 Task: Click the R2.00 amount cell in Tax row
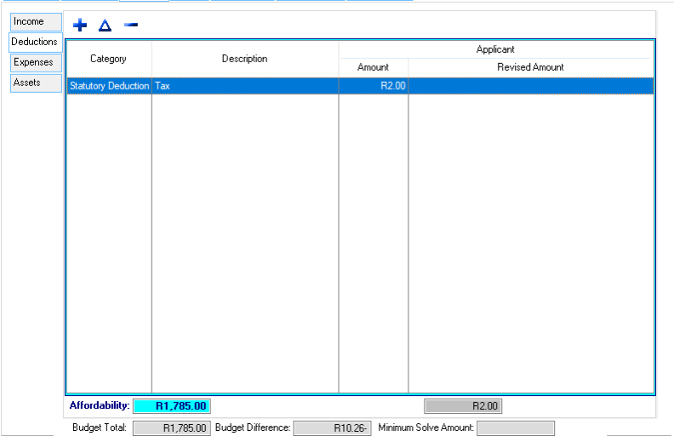coord(373,86)
